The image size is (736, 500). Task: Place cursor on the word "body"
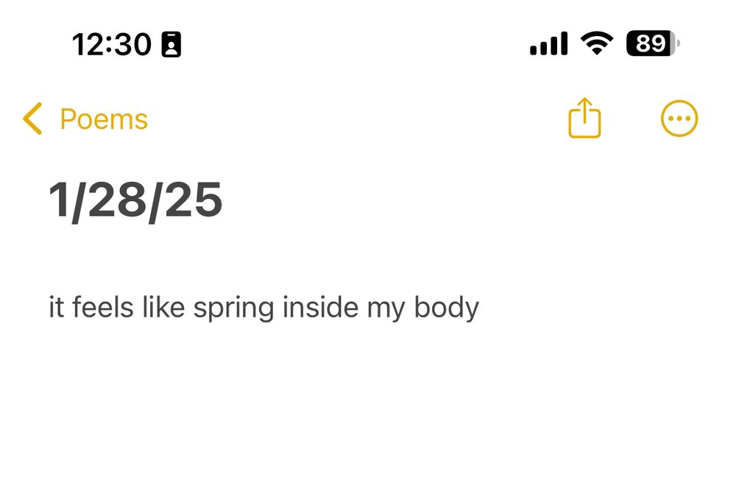click(x=446, y=307)
